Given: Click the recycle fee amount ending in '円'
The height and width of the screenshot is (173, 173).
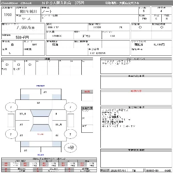Looking at the screenshot, I should [159, 45].
